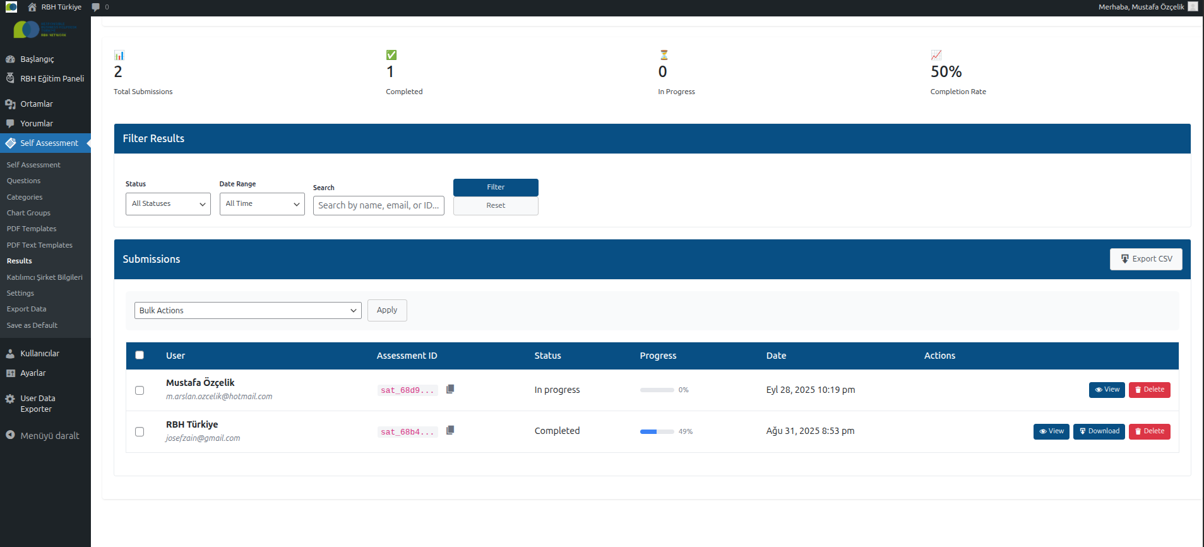
Task: Copy assessment ID sat_68b4 with copy icon
Action: click(450, 430)
